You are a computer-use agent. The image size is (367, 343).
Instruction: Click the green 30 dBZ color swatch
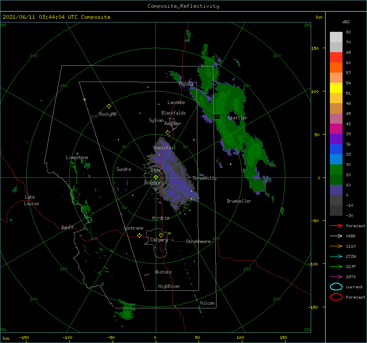tap(336, 169)
